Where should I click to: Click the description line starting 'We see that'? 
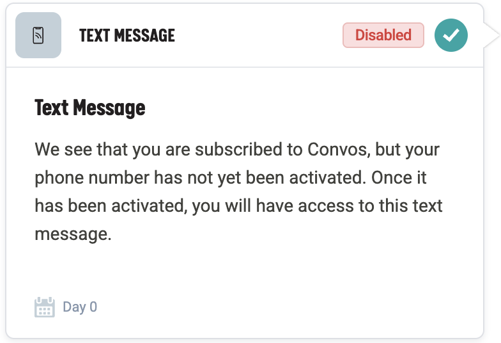[236, 150]
